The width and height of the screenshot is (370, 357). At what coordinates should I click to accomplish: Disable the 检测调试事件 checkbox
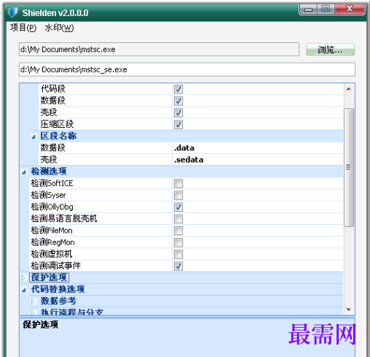pyautogui.click(x=178, y=266)
